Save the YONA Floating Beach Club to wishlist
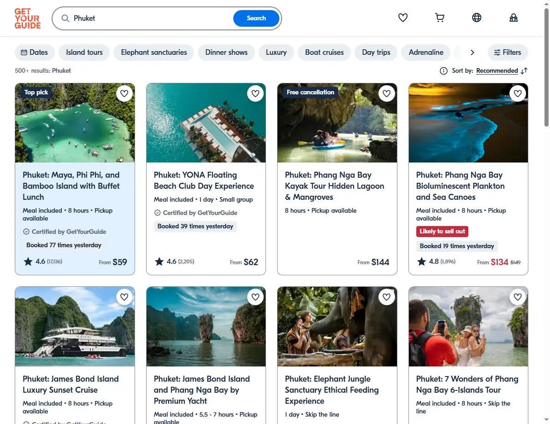Screen dimensions: 550x424 point(255,93)
